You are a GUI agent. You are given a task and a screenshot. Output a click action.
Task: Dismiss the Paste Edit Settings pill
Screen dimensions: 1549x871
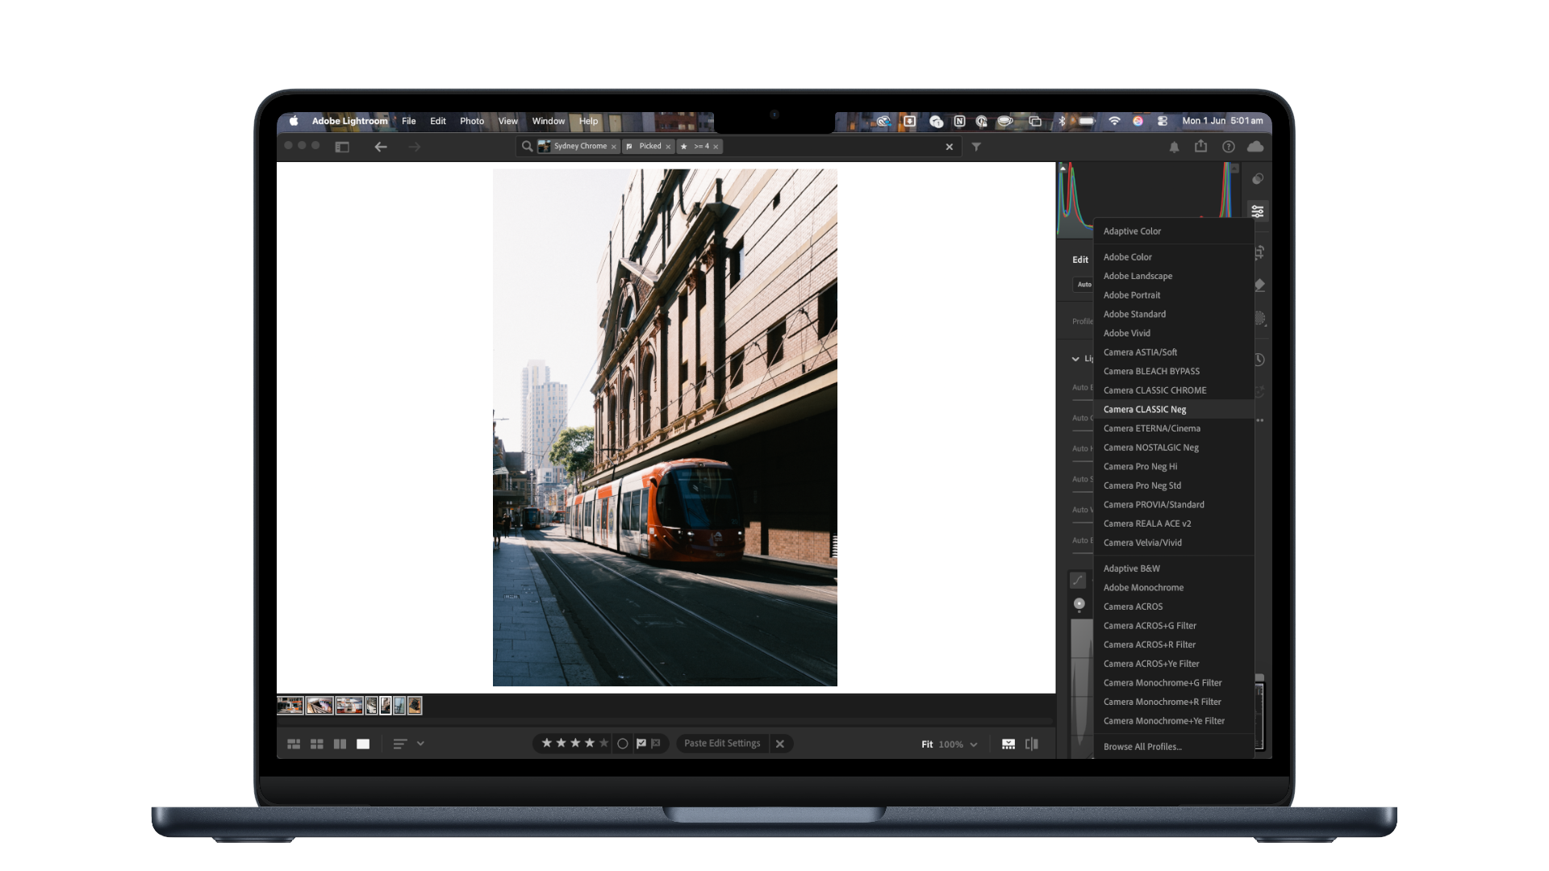tap(780, 744)
